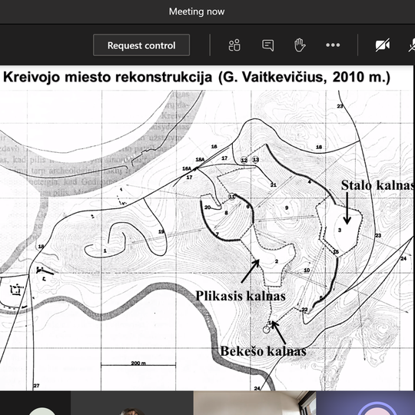The image size is (415, 415).
Task: Click the Bekešo kalnas label
Action: [264, 351]
